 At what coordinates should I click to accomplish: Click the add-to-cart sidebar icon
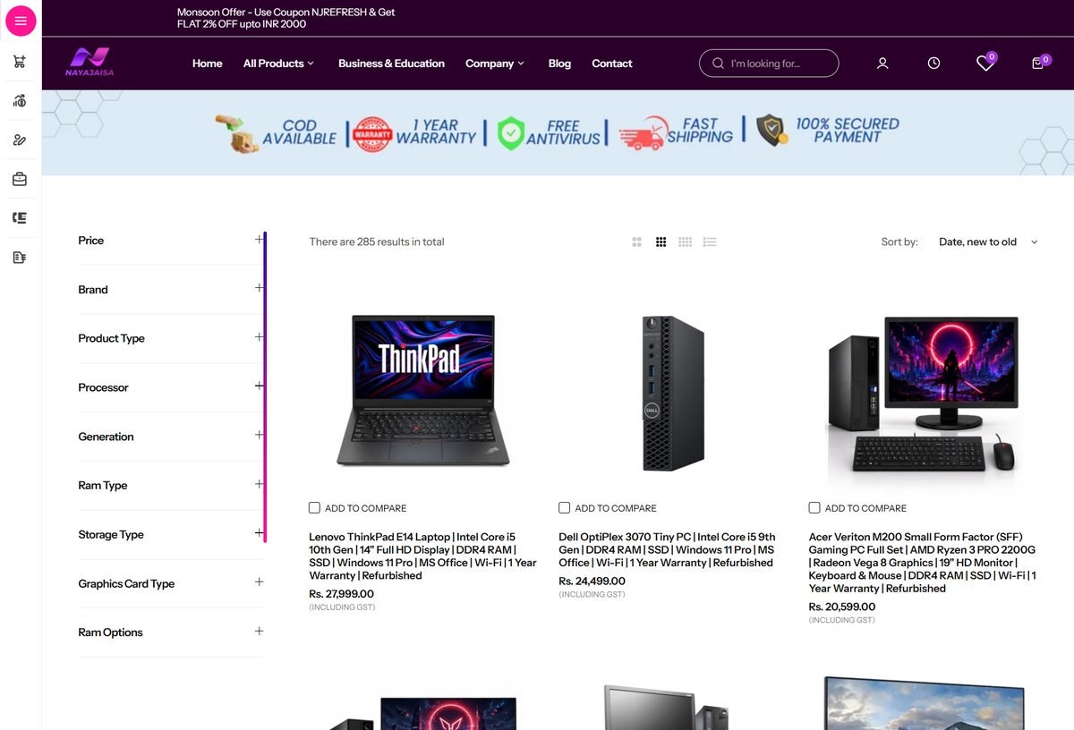(x=20, y=62)
